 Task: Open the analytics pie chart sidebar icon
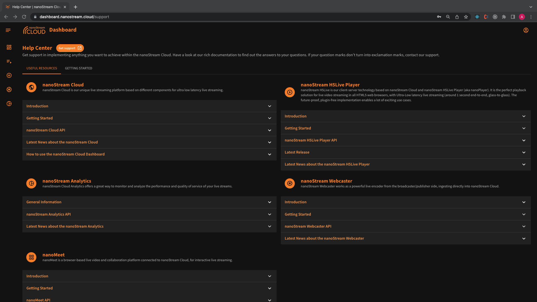9,104
